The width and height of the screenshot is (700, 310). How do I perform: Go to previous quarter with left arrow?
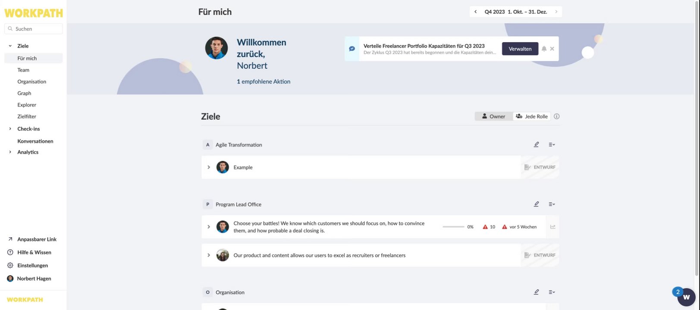(x=475, y=12)
